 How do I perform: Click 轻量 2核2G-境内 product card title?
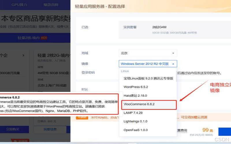coord(54,55)
